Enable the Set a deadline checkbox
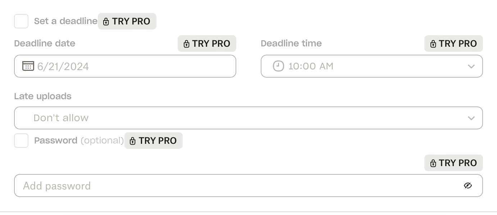 tap(21, 21)
